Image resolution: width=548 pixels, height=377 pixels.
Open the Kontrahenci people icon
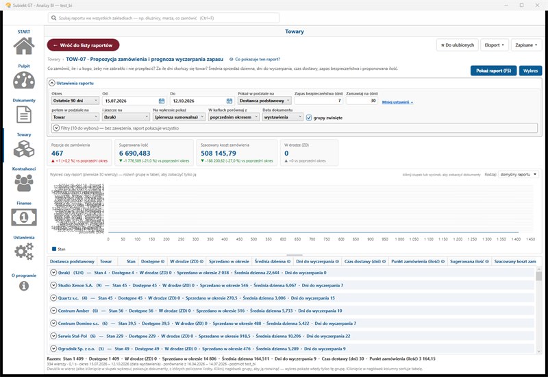(x=24, y=183)
